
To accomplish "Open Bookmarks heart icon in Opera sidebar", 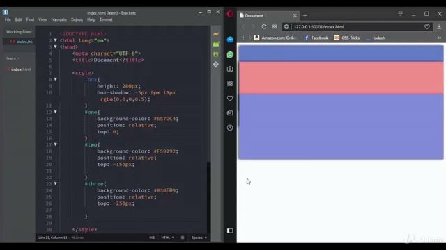I will (230, 99).
